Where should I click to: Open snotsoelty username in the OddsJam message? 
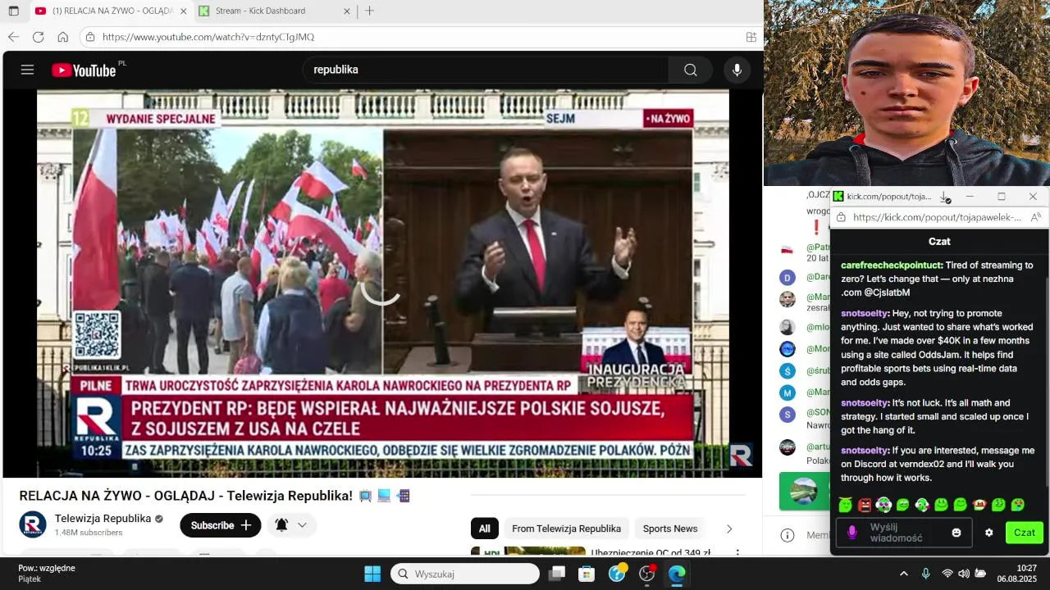tap(865, 313)
